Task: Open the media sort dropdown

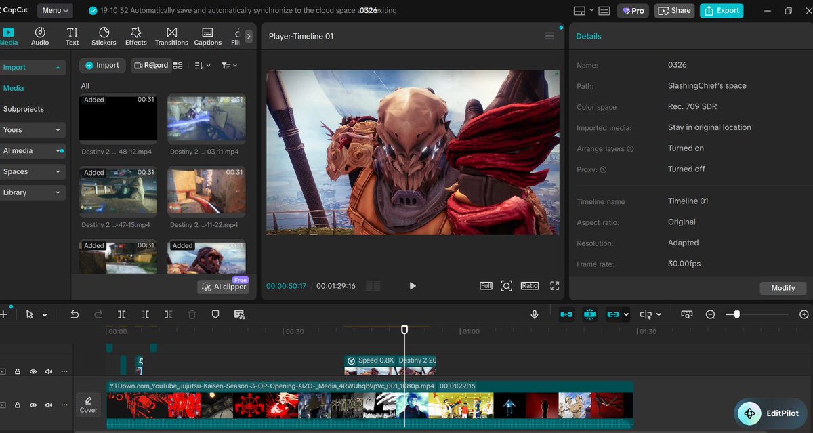Action: pyautogui.click(x=203, y=66)
